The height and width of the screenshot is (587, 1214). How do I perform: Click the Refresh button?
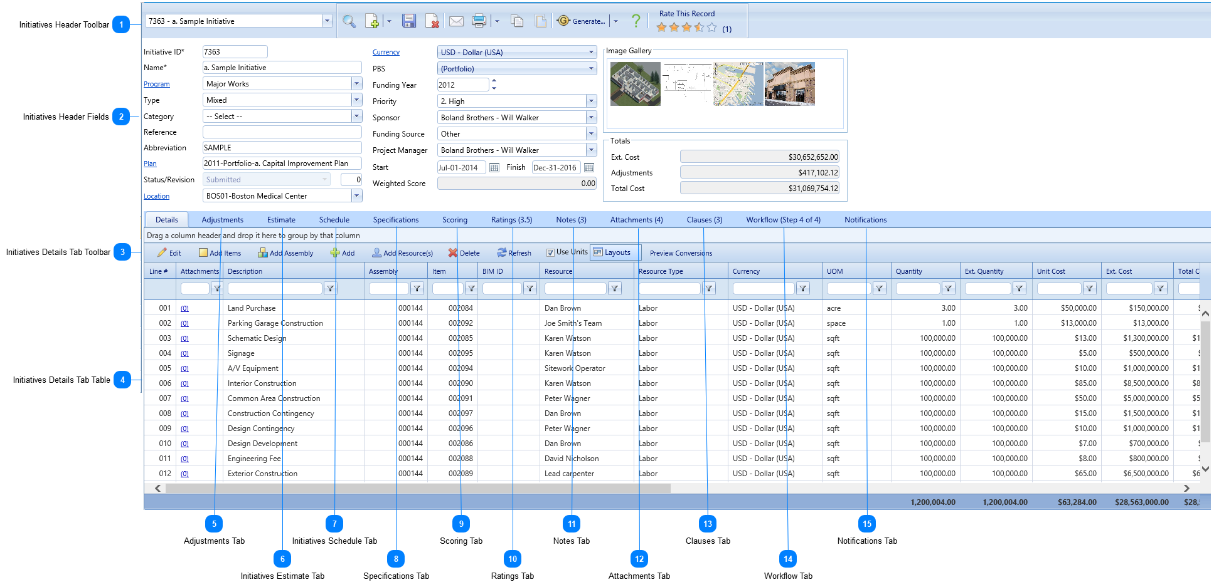click(514, 253)
